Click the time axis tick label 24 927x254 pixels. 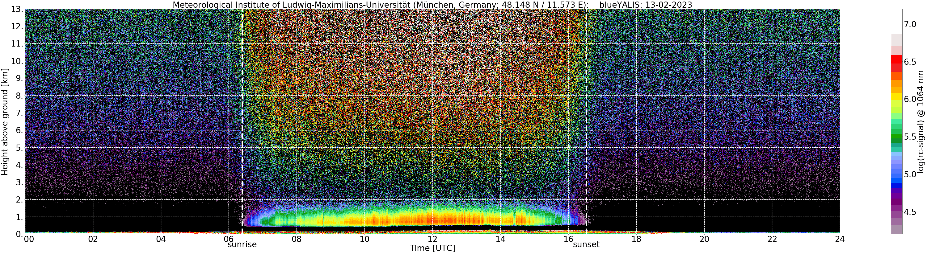[840, 239]
